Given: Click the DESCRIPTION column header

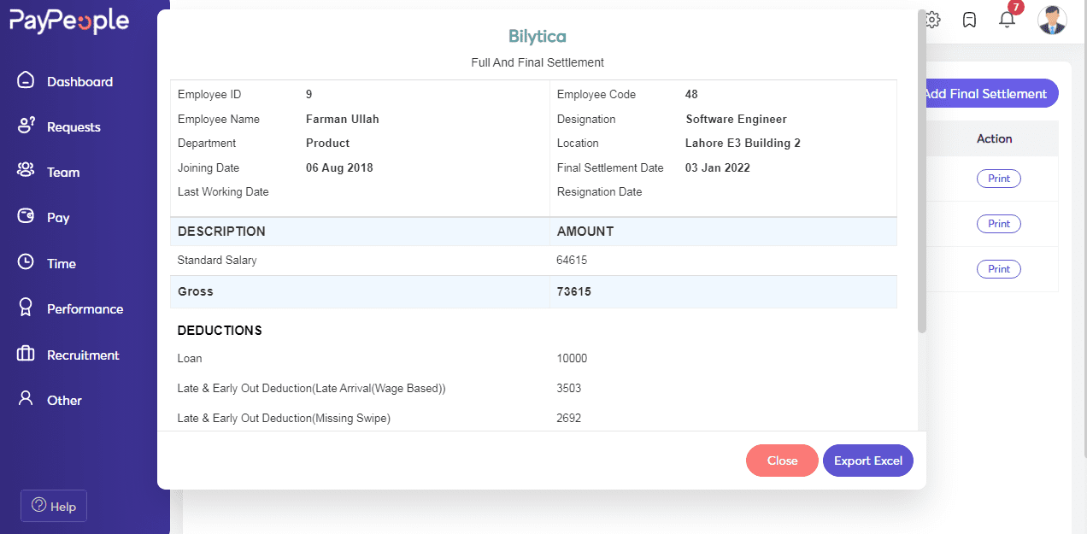Looking at the screenshot, I should 221,231.
